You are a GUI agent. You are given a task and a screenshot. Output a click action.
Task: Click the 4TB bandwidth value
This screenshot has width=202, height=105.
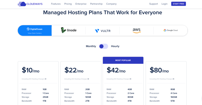(130, 101)
